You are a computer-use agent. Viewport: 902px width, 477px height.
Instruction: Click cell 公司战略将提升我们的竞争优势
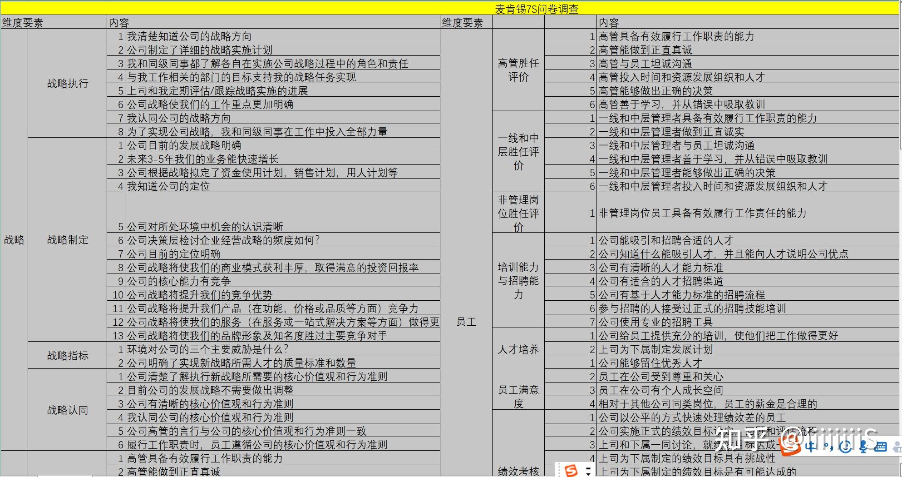pyautogui.click(x=282, y=294)
